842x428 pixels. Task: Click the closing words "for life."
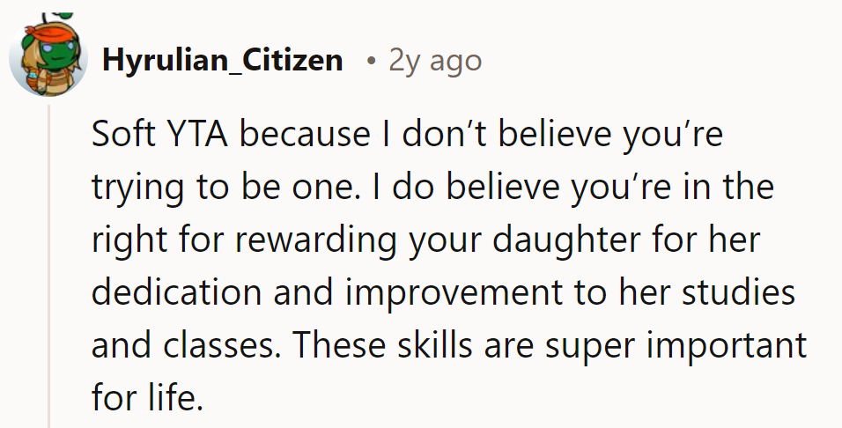point(147,397)
